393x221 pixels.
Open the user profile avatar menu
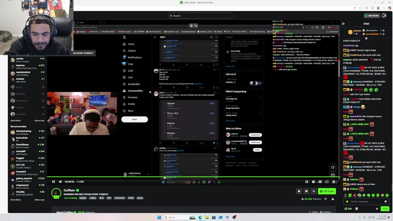(x=384, y=16)
